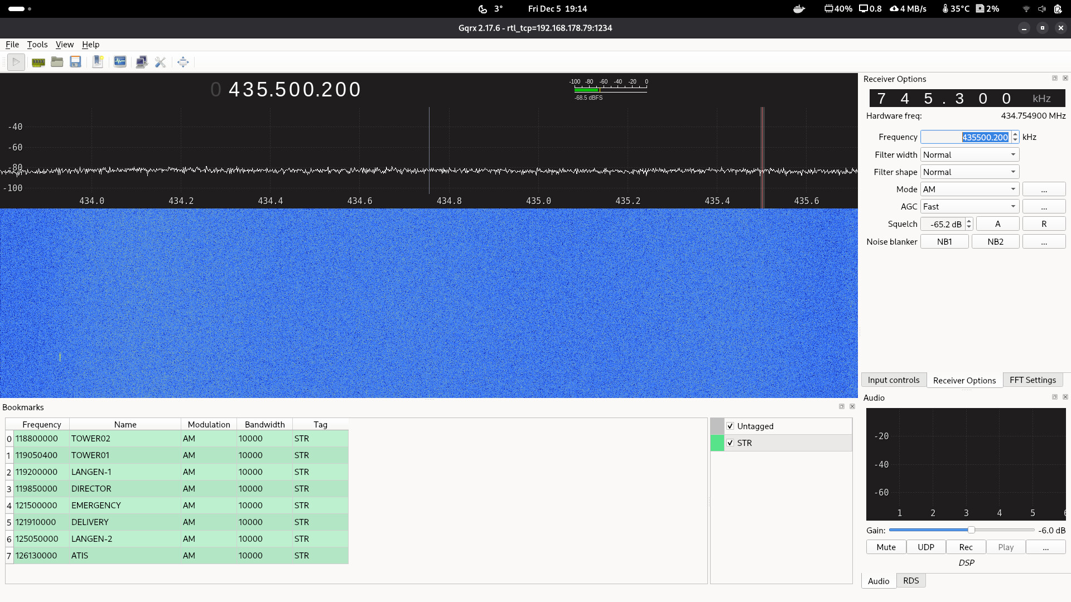Uncheck the STR tag checkbox
The width and height of the screenshot is (1071, 602).
click(730, 443)
